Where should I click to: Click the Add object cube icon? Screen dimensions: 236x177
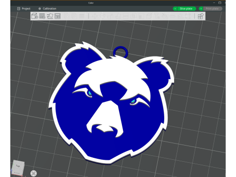34,16
